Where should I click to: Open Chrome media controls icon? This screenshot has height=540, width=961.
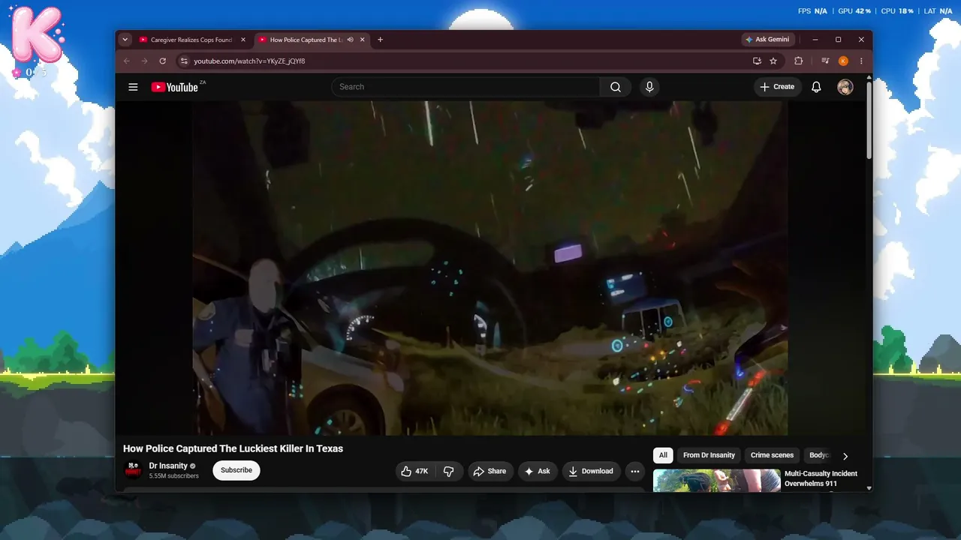click(x=825, y=61)
